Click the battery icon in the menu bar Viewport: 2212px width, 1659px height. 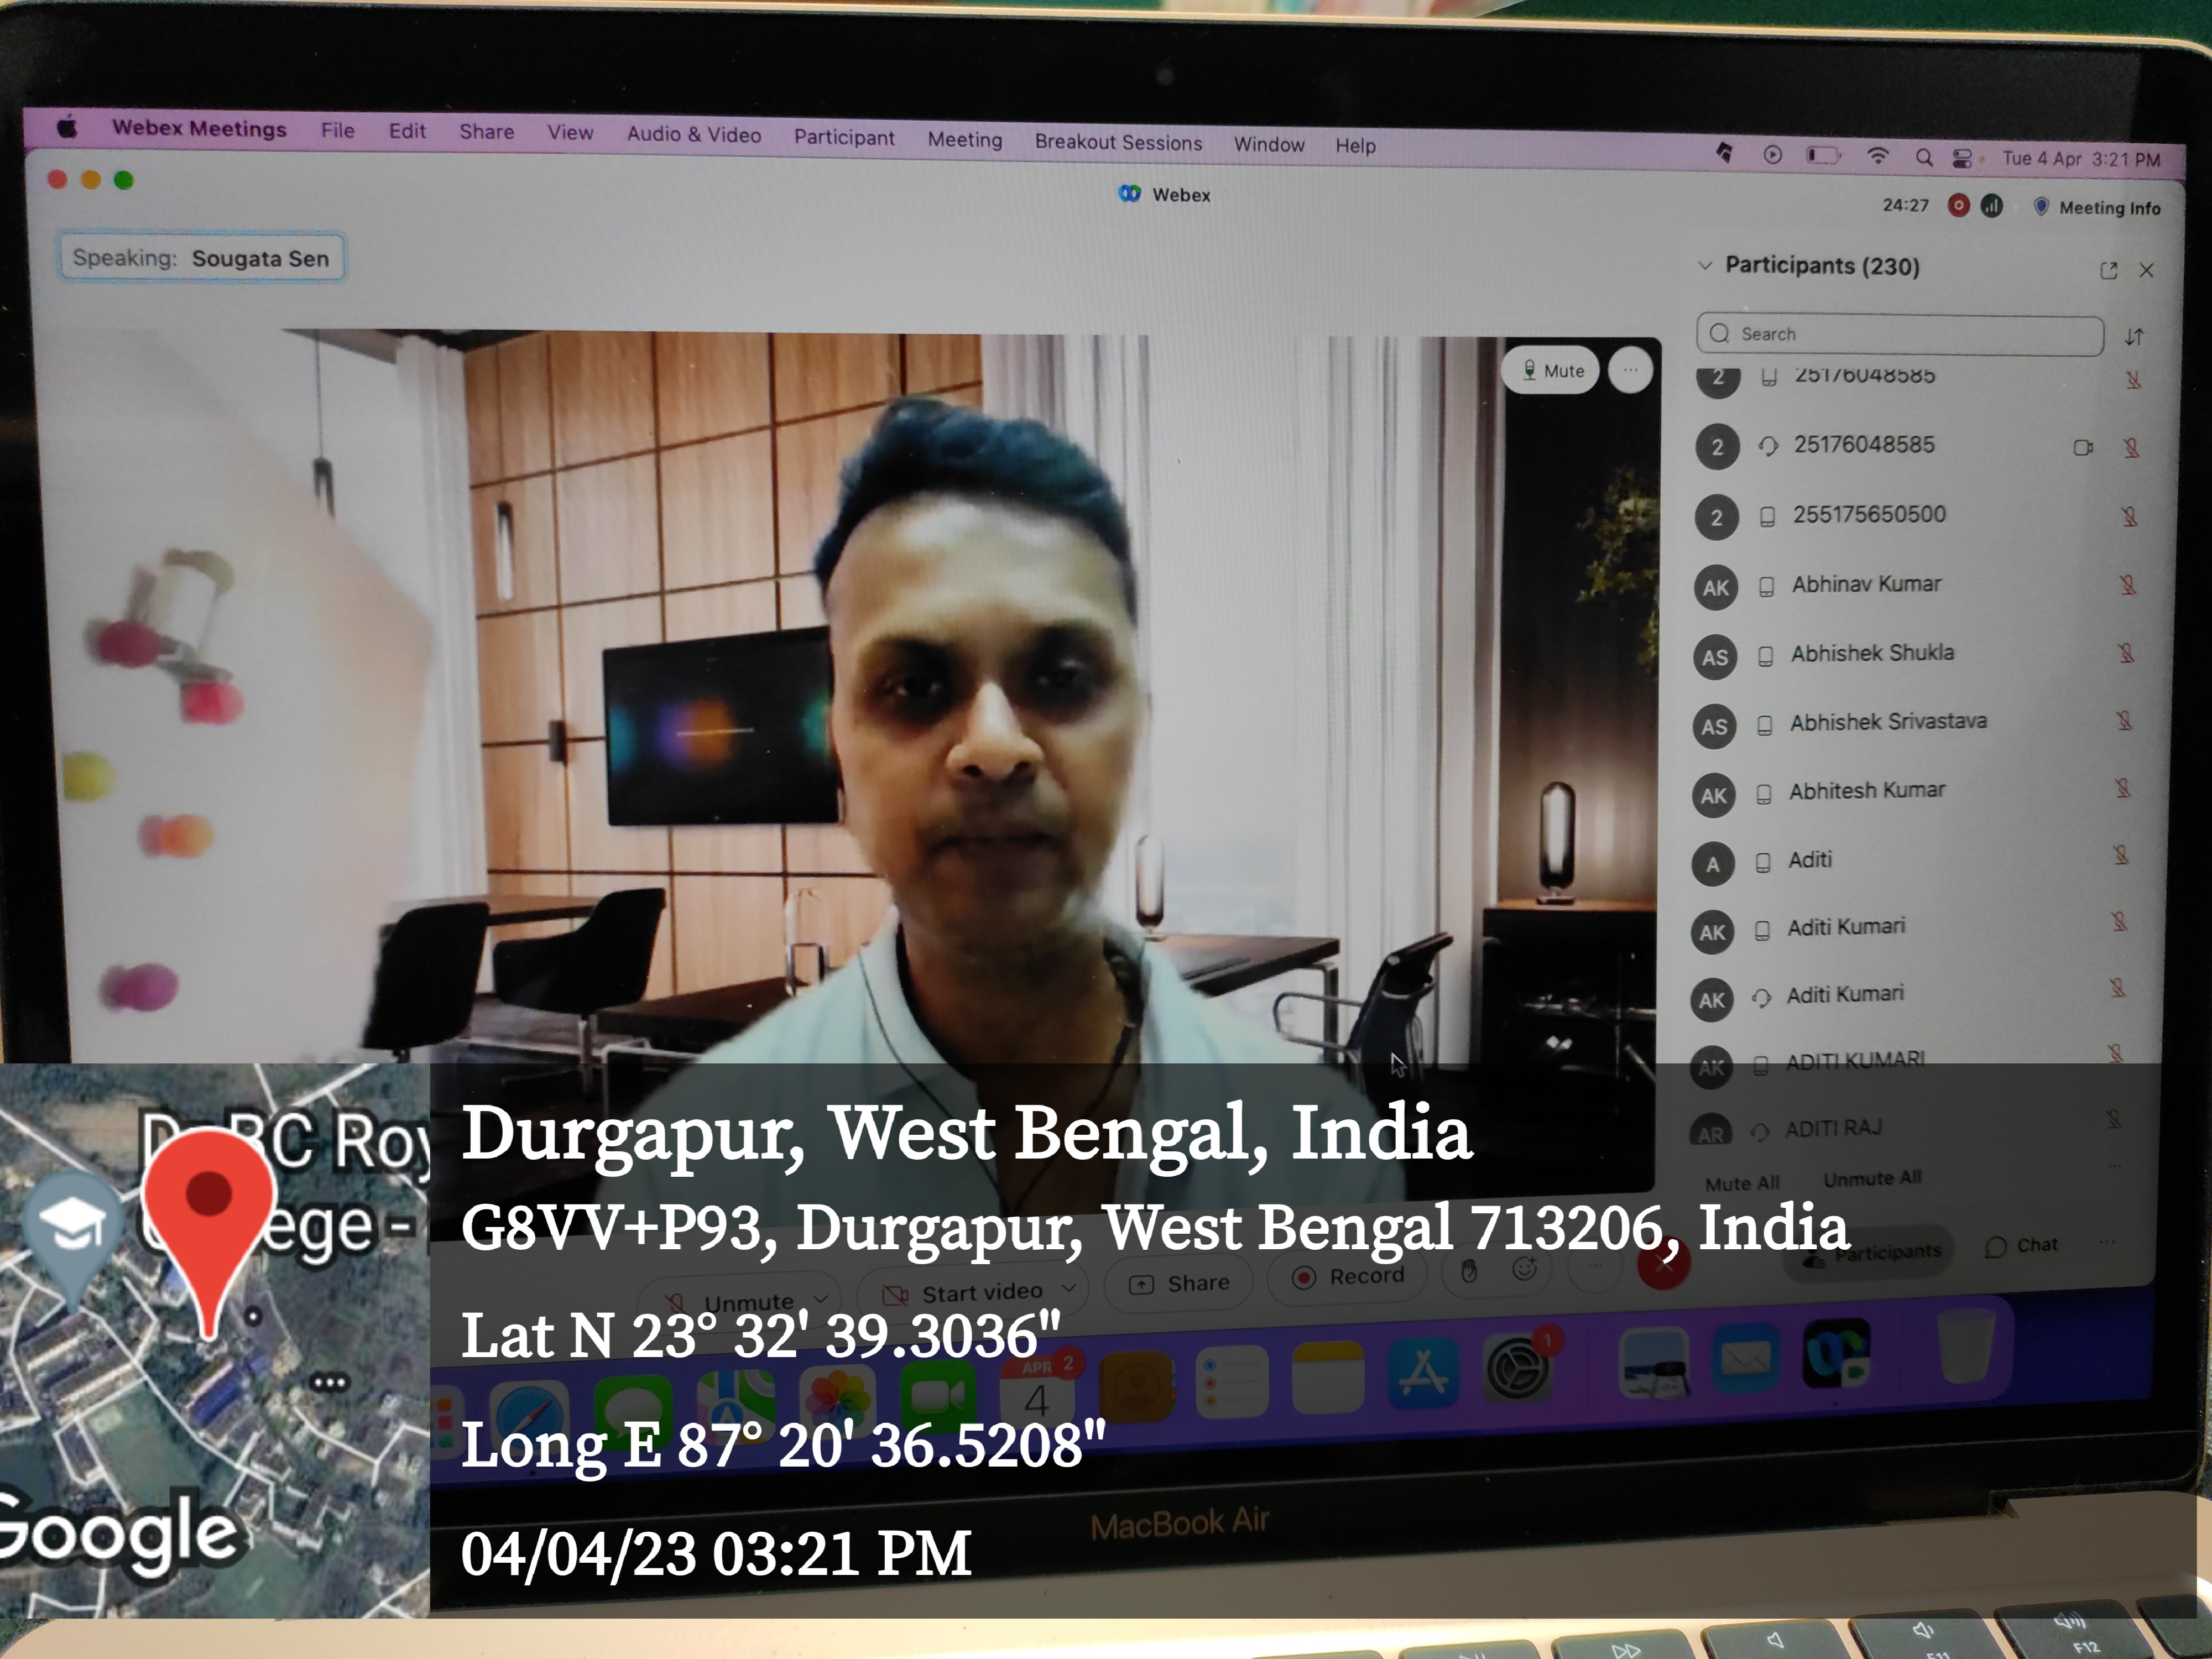(x=1823, y=155)
